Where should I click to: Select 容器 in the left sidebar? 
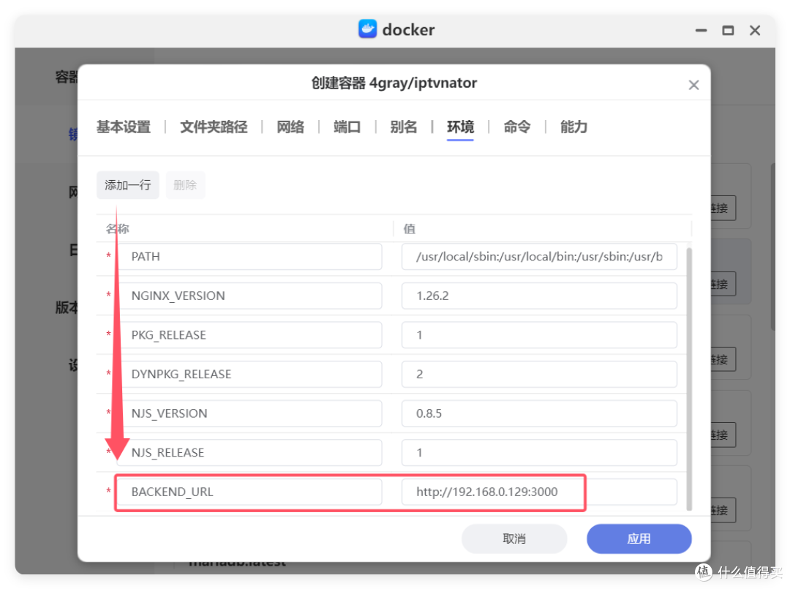click(67, 76)
